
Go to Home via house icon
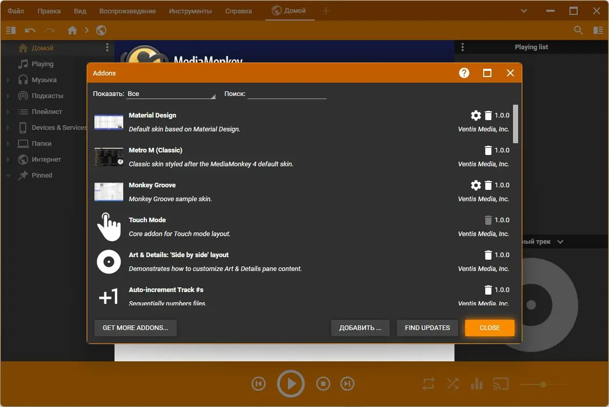72,30
